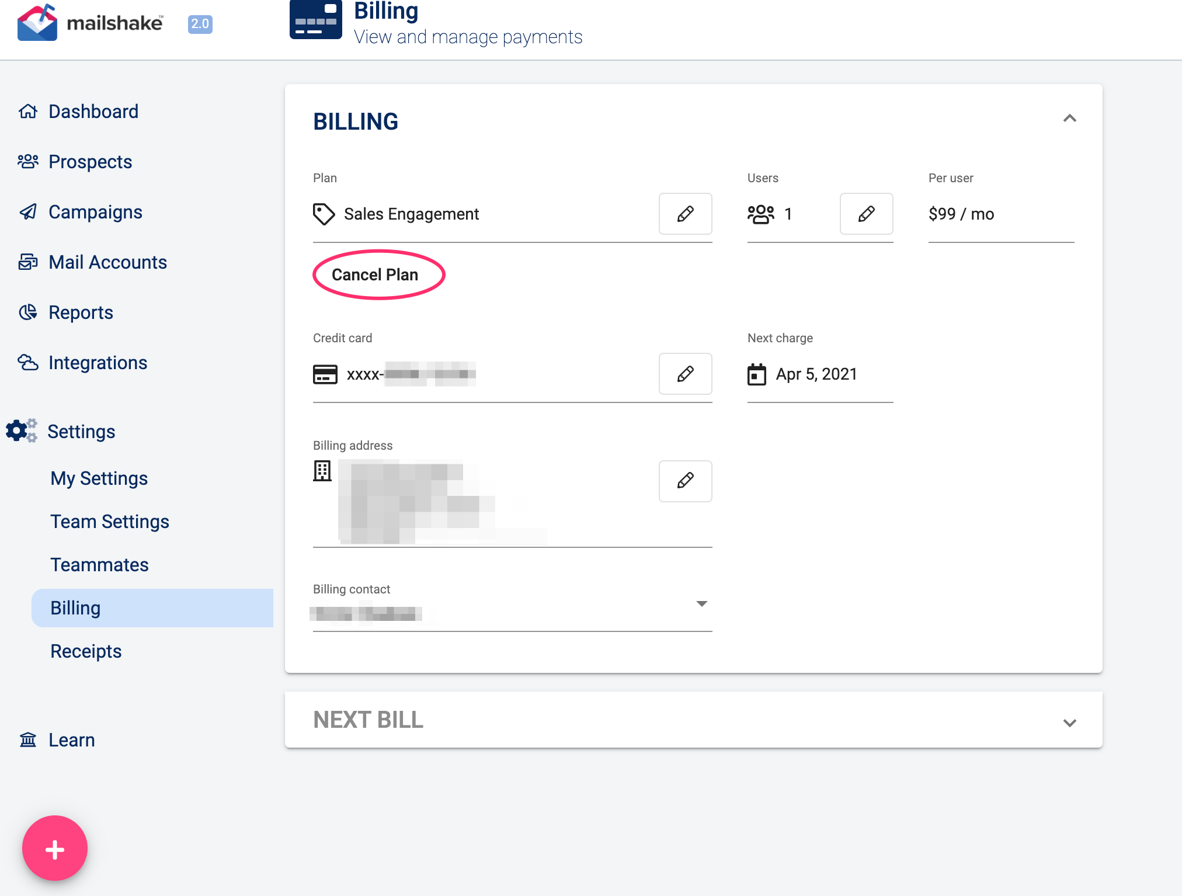
Task: Click the Billing credit card header icon
Action: pyautogui.click(x=316, y=20)
